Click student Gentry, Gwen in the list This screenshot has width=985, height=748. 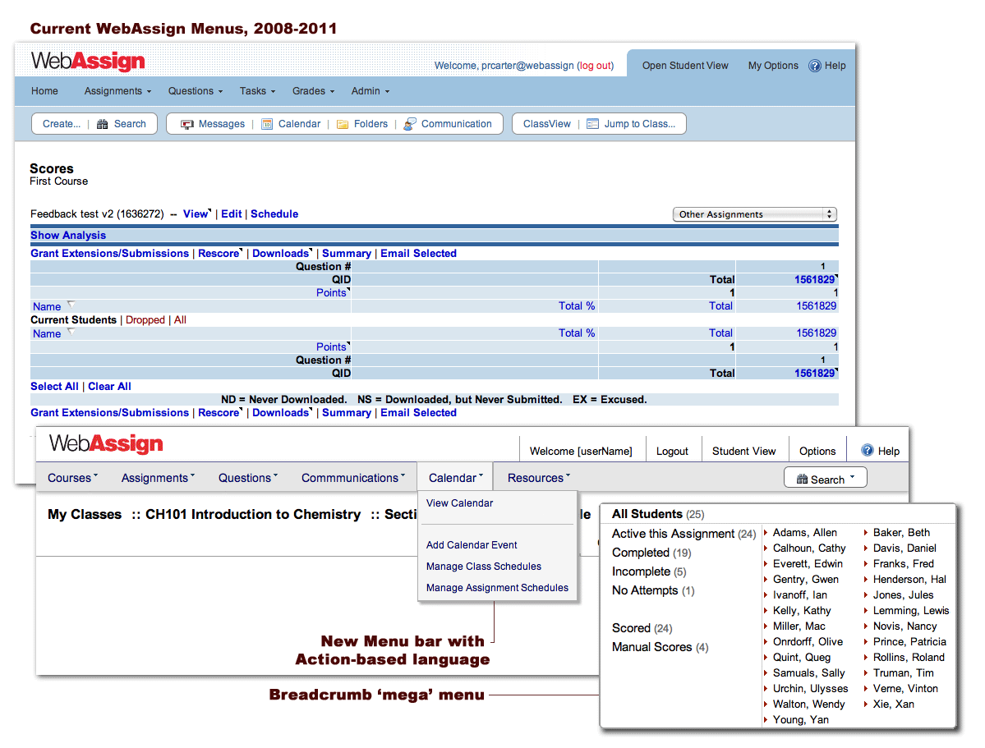click(x=805, y=580)
